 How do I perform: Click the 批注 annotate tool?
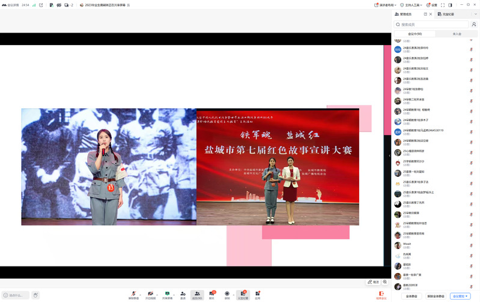373,282
